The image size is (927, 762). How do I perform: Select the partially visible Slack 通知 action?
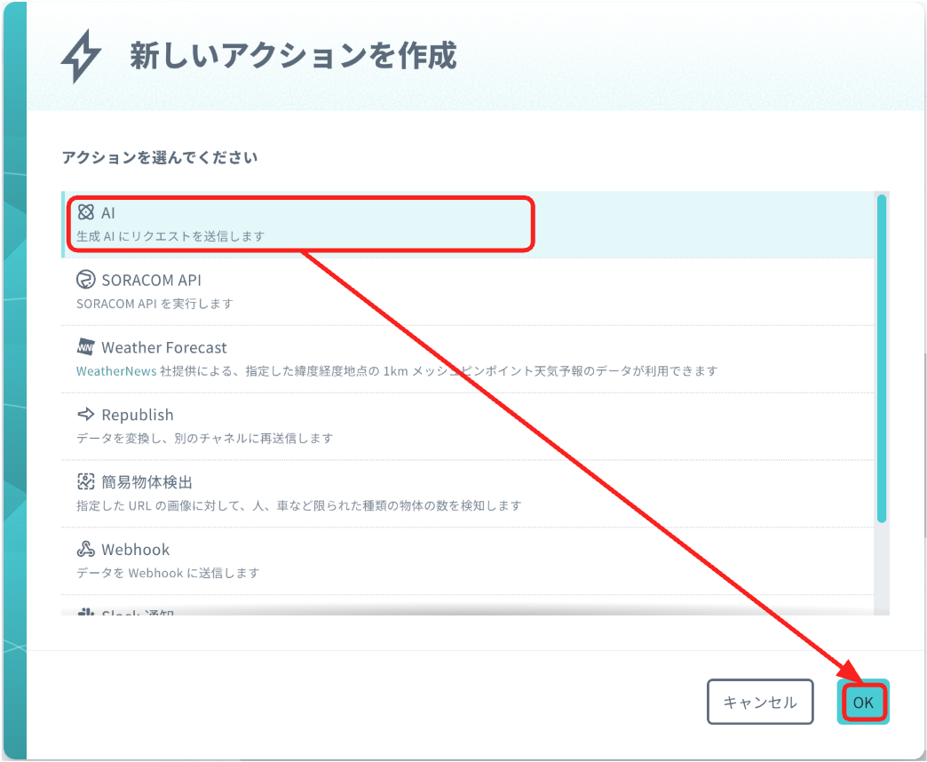[x=355, y=609]
